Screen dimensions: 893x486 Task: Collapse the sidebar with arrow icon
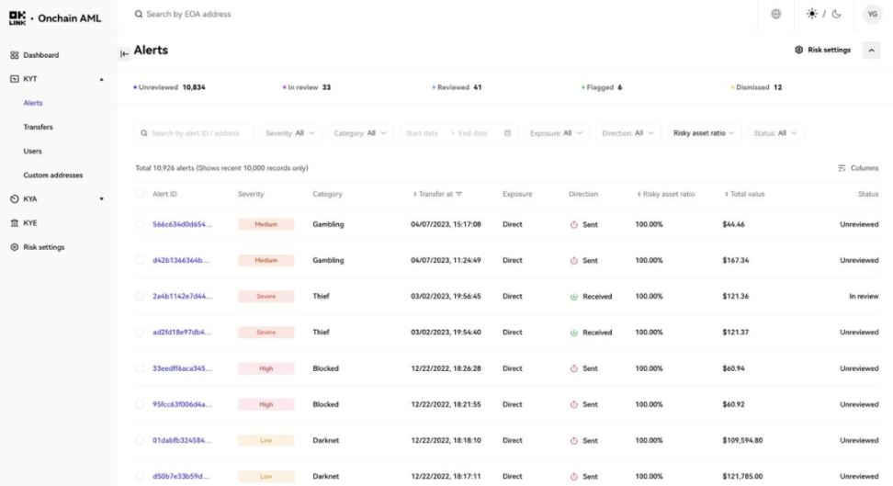point(124,53)
